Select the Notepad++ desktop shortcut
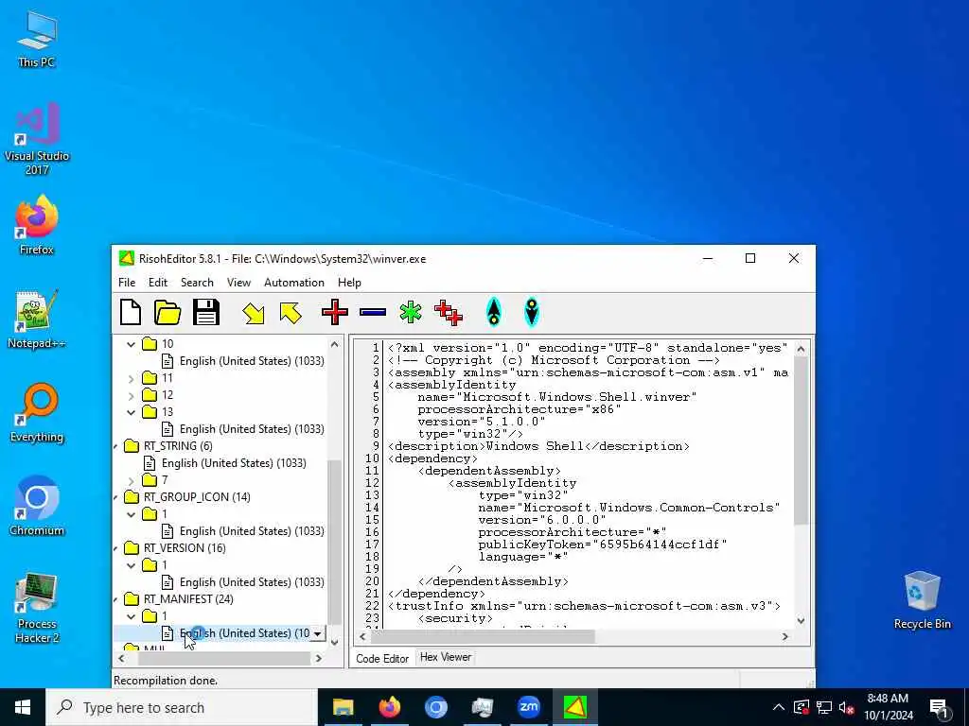Screen dimensions: 969x726 tap(37, 320)
